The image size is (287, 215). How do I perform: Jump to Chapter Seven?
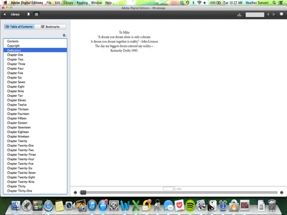(x=35, y=82)
